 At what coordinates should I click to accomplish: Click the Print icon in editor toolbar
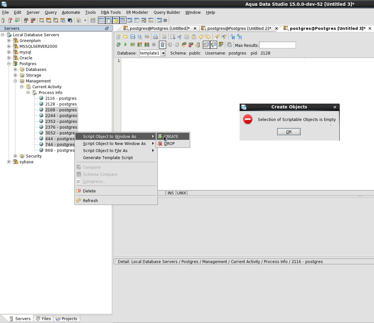pyautogui.click(x=155, y=37)
